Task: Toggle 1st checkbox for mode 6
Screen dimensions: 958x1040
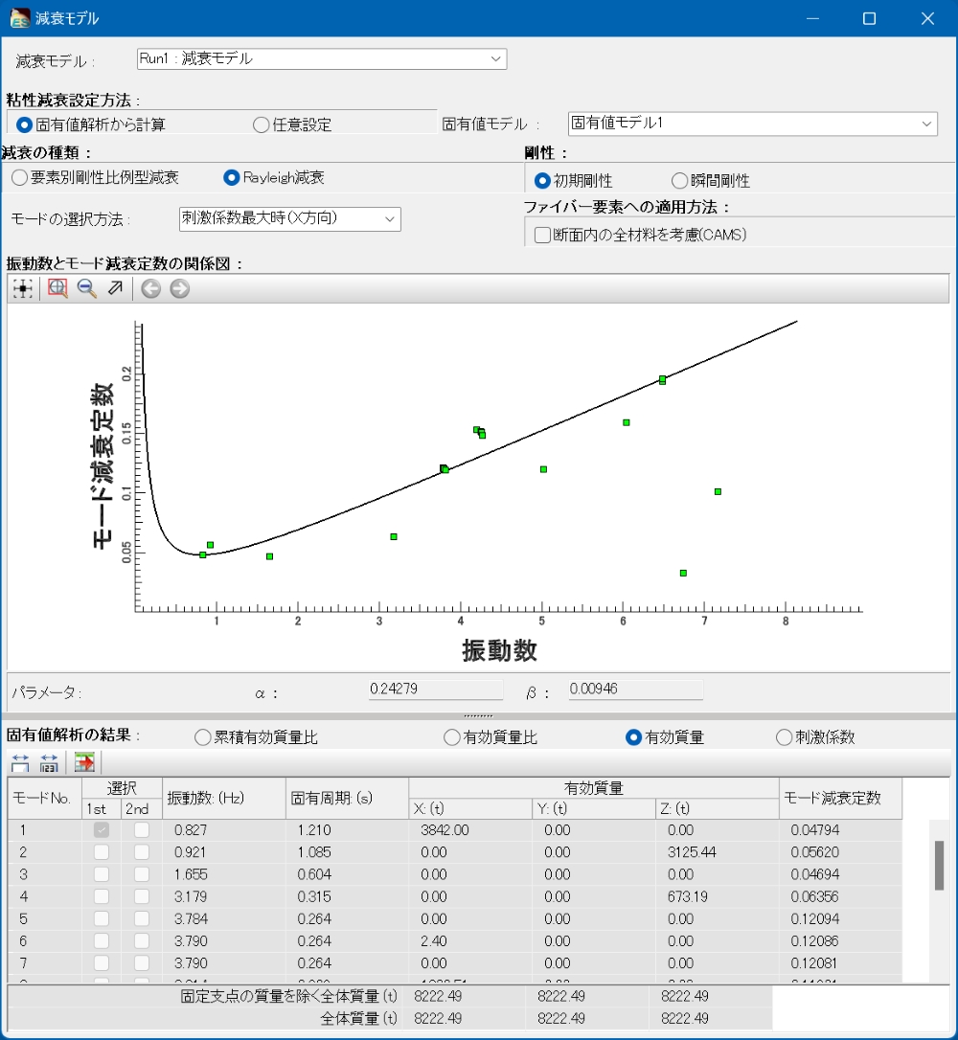Action: (102, 941)
